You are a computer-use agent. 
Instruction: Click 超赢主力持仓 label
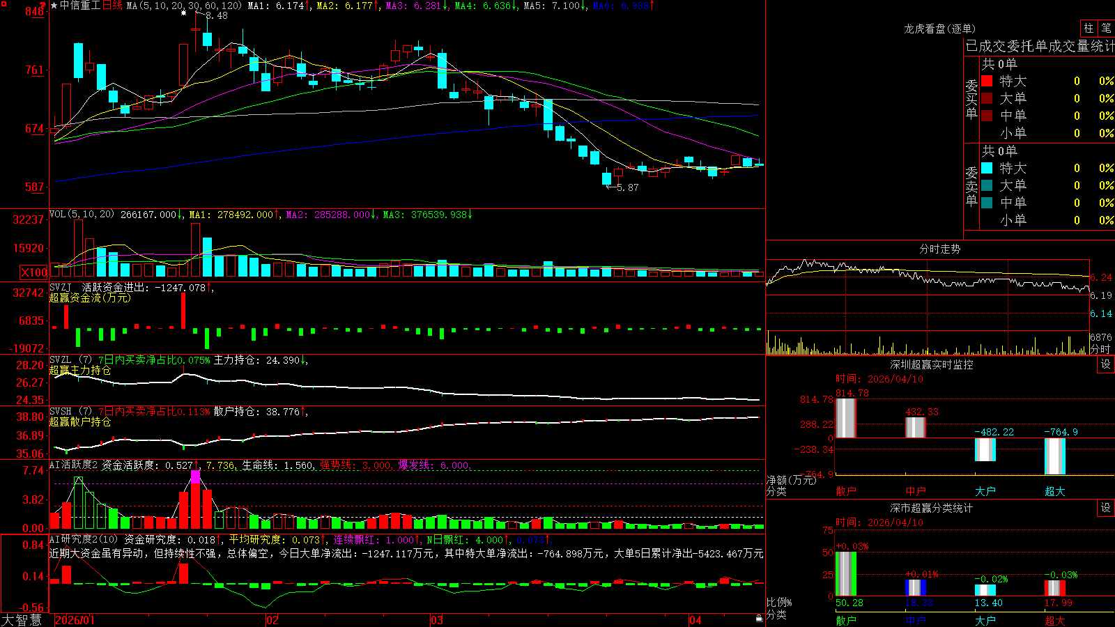(80, 371)
